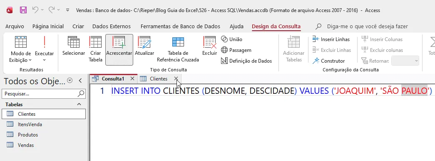
Task: Click the highlighted word PAULO in SQL
Action: click(x=414, y=90)
